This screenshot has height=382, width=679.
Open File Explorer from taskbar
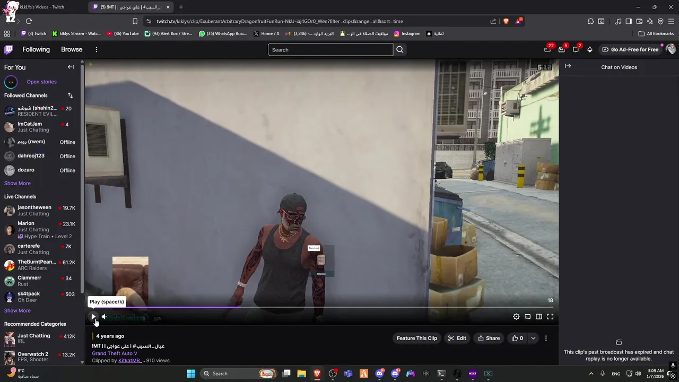click(301, 374)
